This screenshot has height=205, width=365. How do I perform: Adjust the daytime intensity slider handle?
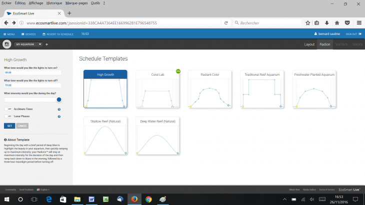coord(59,100)
